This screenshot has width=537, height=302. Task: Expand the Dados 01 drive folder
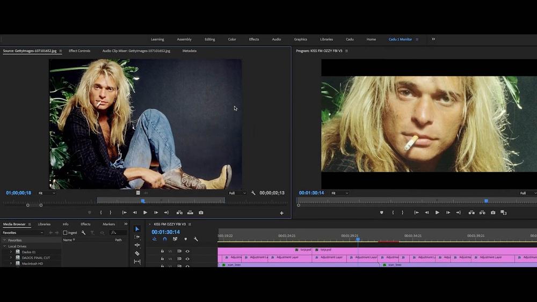(11, 252)
